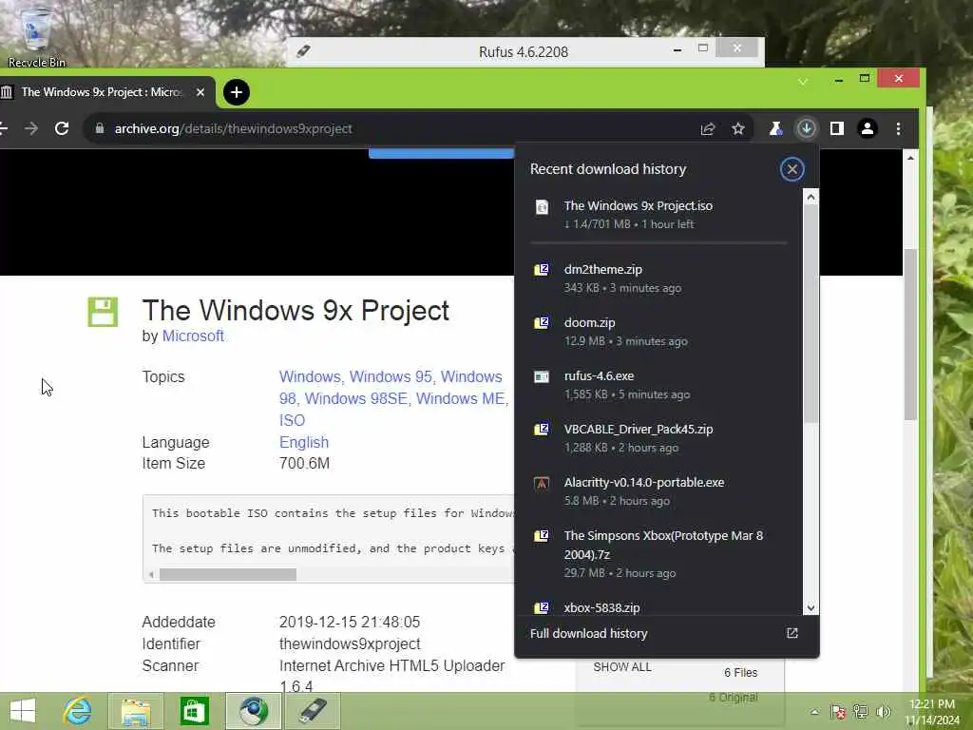This screenshot has height=730, width=973.
Task: Click the English language link
Action: coord(303,442)
